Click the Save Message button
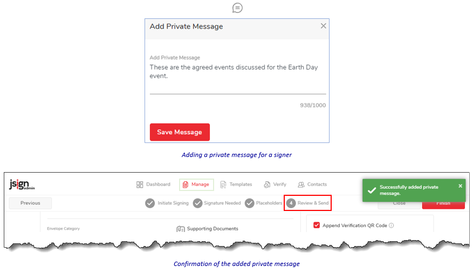Image resolution: width=473 pixels, height=273 pixels. [x=180, y=132]
